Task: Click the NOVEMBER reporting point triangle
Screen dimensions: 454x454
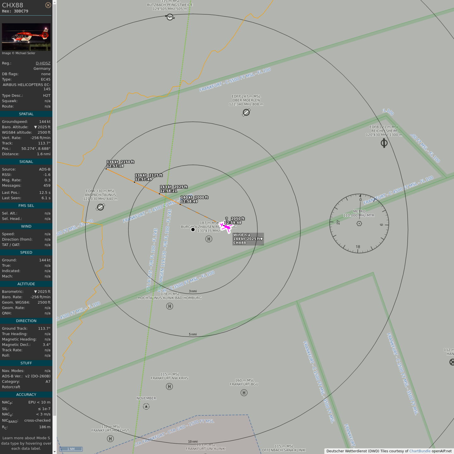Action: point(146,406)
